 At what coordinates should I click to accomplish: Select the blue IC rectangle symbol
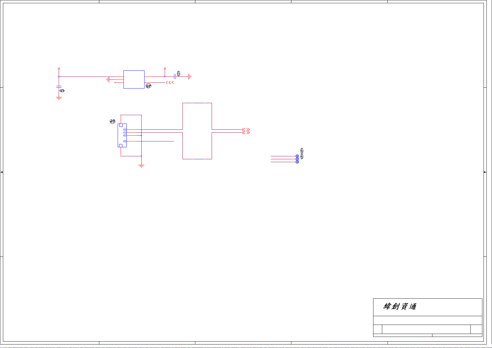click(x=134, y=79)
